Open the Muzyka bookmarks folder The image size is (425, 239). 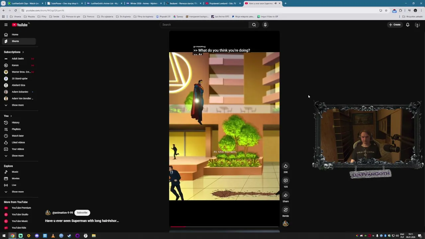tap(29, 17)
